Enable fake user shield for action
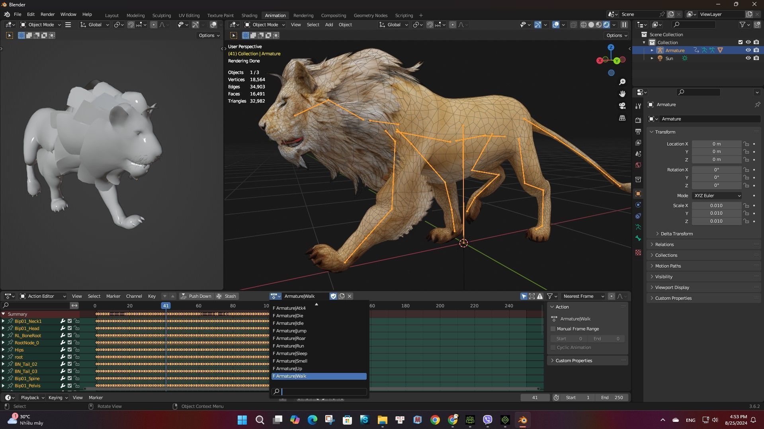 [333, 296]
